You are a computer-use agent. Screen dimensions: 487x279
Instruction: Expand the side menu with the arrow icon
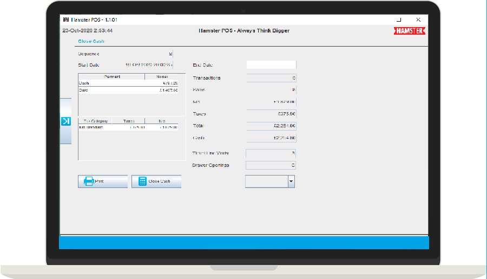tap(66, 121)
